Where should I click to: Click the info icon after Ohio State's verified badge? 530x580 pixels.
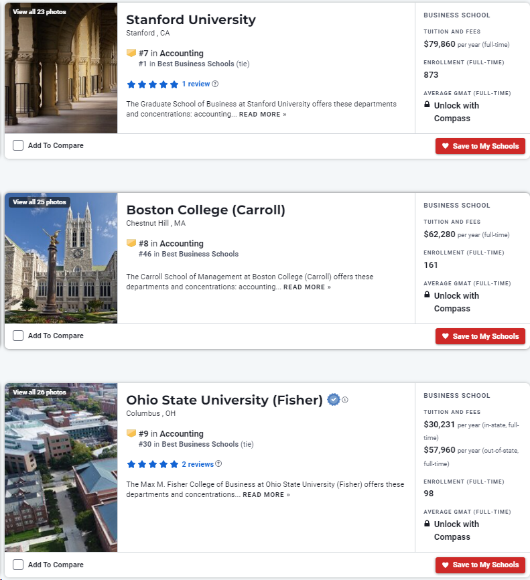click(345, 400)
